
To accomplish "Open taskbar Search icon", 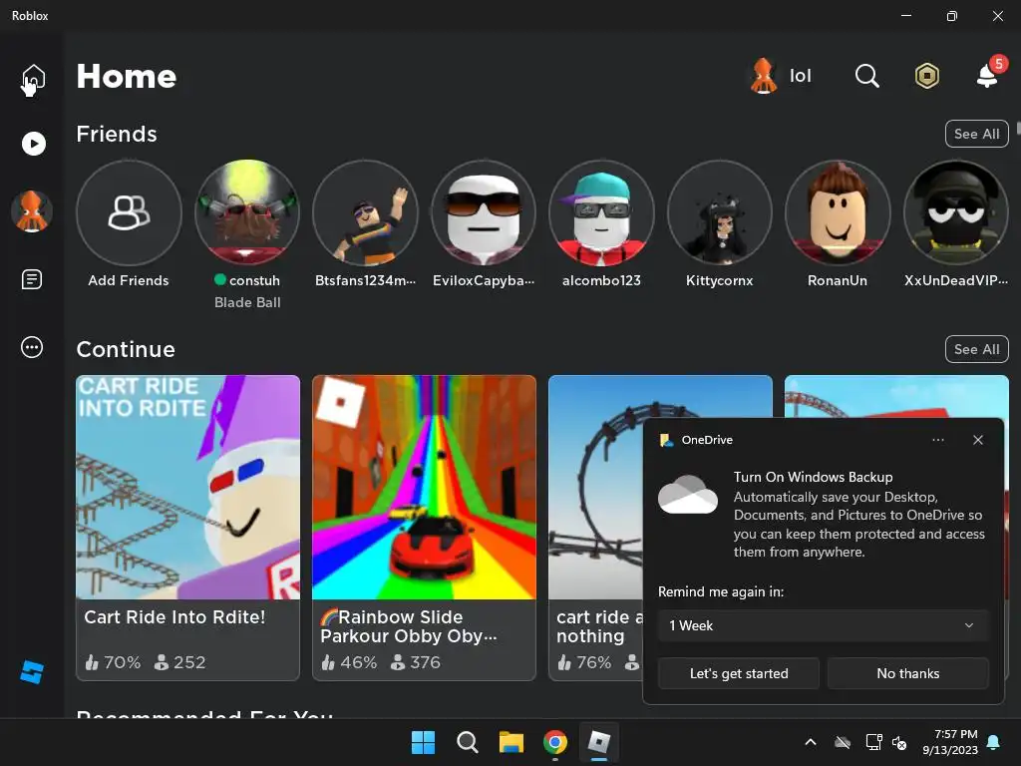I will point(467,742).
